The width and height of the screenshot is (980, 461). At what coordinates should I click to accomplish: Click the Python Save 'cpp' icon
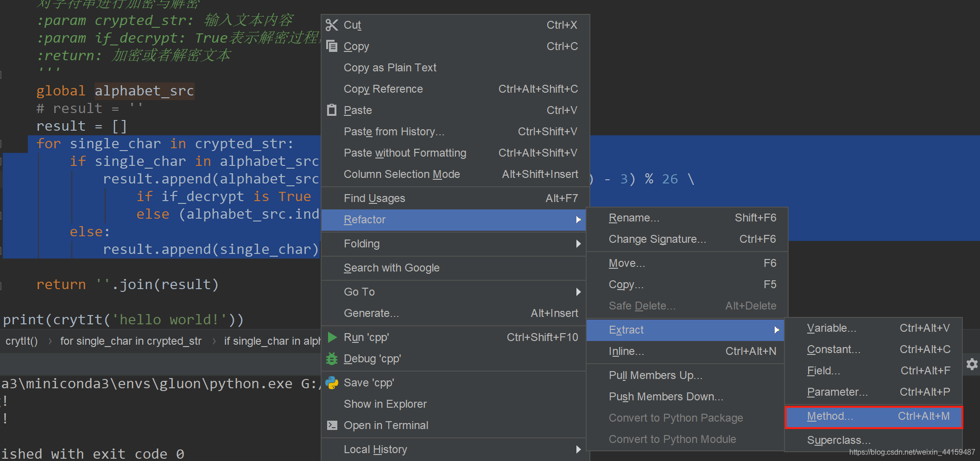tap(332, 383)
